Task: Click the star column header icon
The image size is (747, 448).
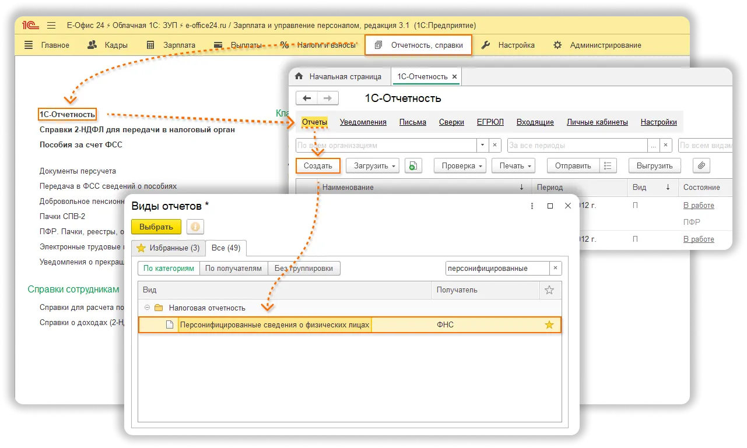Action: pyautogui.click(x=549, y=290)
